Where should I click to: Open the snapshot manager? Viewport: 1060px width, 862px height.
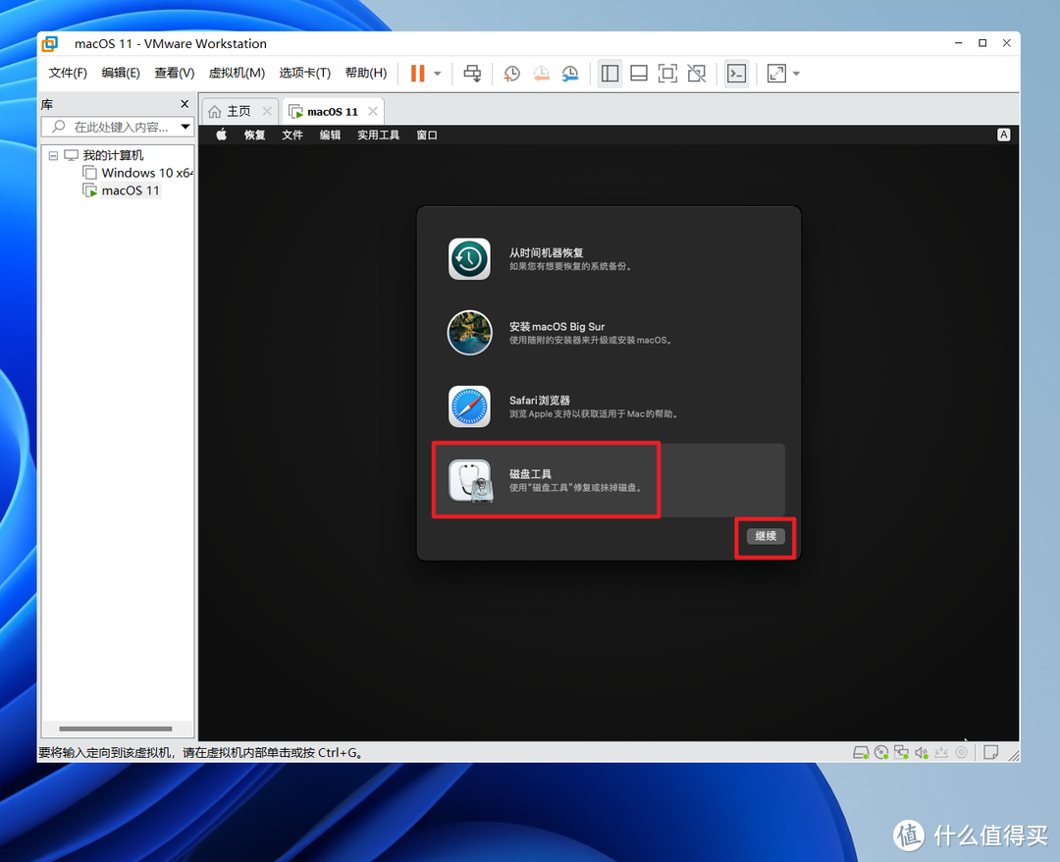(570, 73)
